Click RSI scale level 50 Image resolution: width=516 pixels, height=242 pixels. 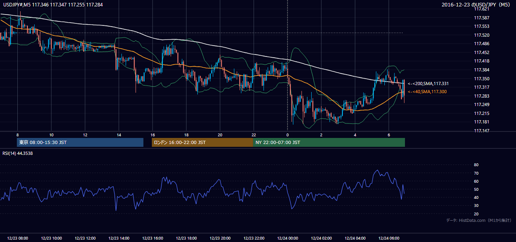[476, 189]
